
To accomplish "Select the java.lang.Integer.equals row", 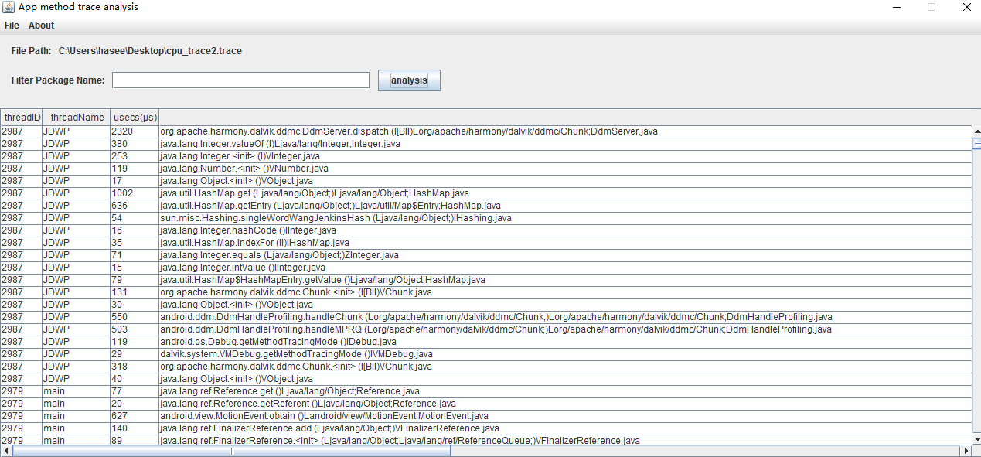I will (485, 255).
